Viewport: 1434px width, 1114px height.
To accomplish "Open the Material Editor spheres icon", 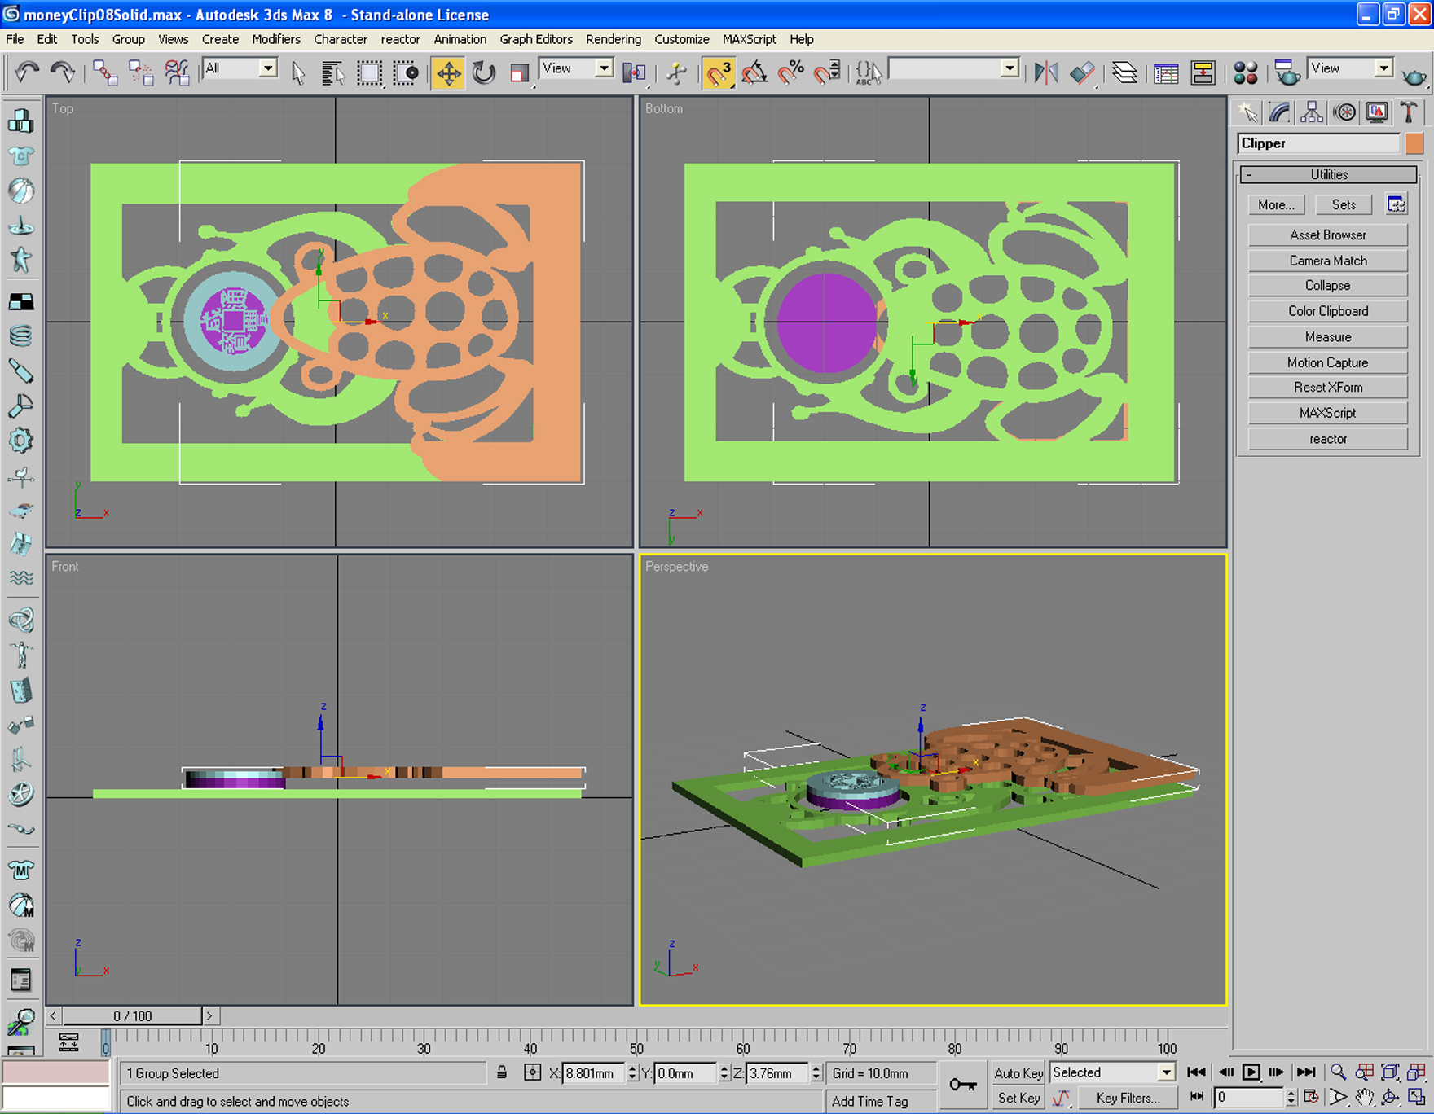I will tap(1245, 73).
